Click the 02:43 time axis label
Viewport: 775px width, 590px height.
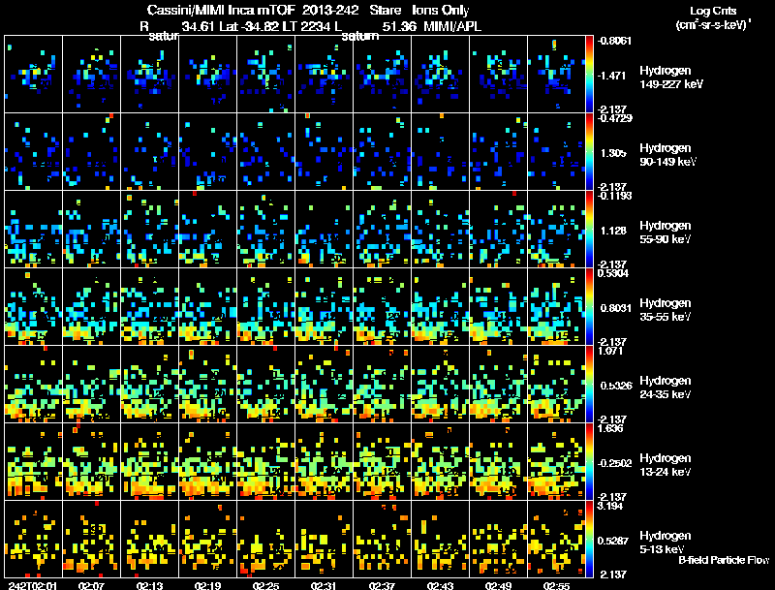pos(440,585)
